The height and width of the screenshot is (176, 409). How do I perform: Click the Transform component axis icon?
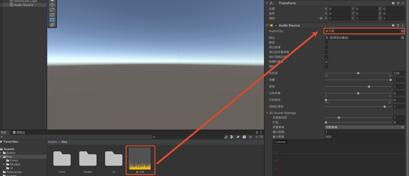click(x=271, y=3)
